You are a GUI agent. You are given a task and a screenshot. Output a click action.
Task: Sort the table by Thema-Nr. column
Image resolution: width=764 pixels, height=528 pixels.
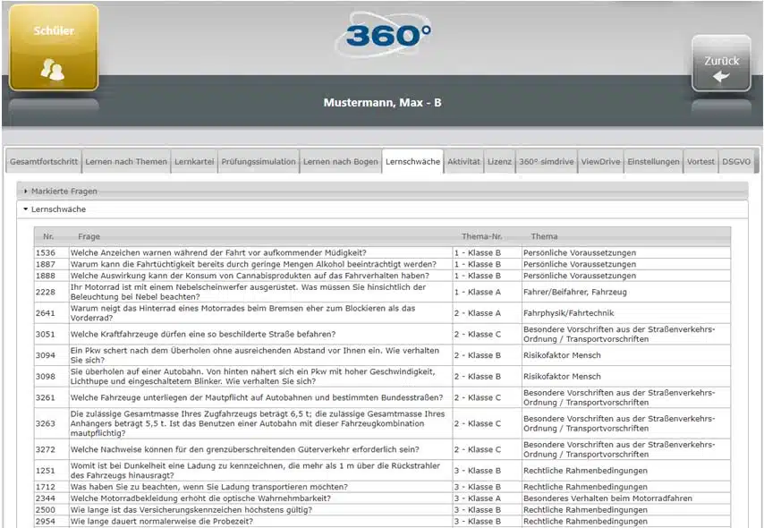[481, 236]
